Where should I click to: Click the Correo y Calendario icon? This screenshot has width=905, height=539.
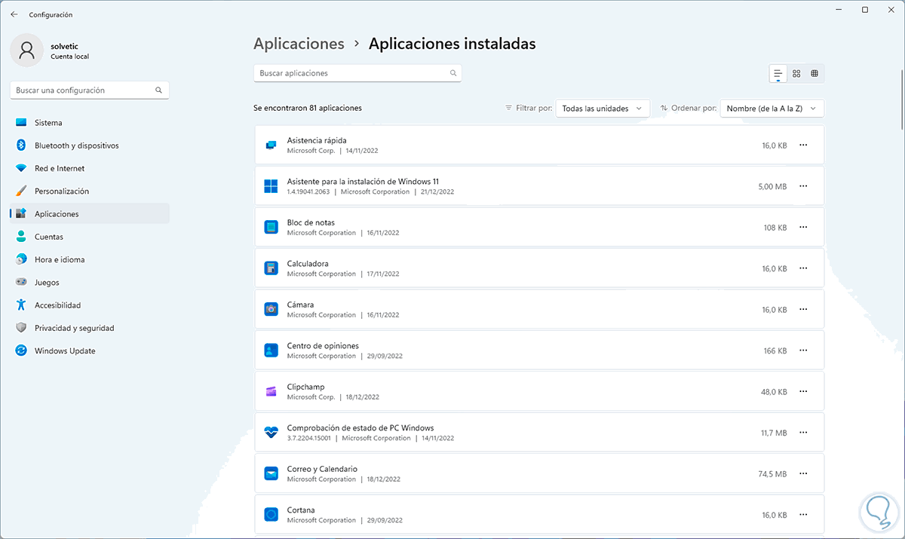pyautogui.click(x=271, y=473)
